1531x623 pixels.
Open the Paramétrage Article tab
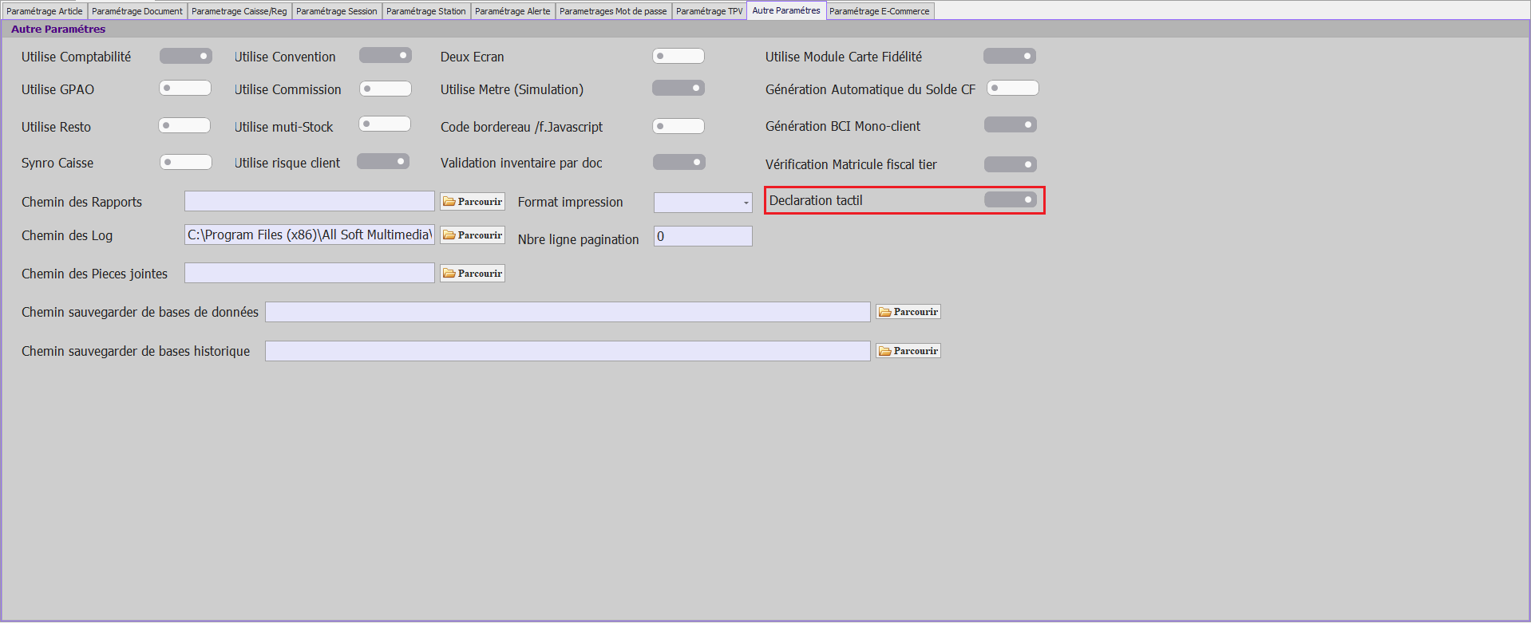(x=45, y=11)
